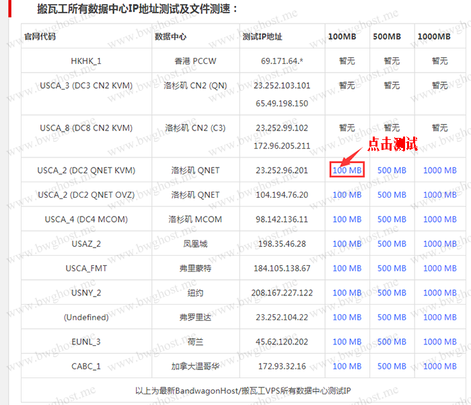Open 500 MB test for 172.93.32.16
This screenshot has height=405, width=471.
coord(392,366)
